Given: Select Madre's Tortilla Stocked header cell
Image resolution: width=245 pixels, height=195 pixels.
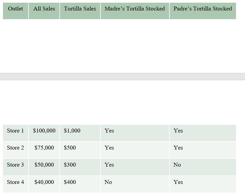Looking at the screenshot, I should click(135, 9).
